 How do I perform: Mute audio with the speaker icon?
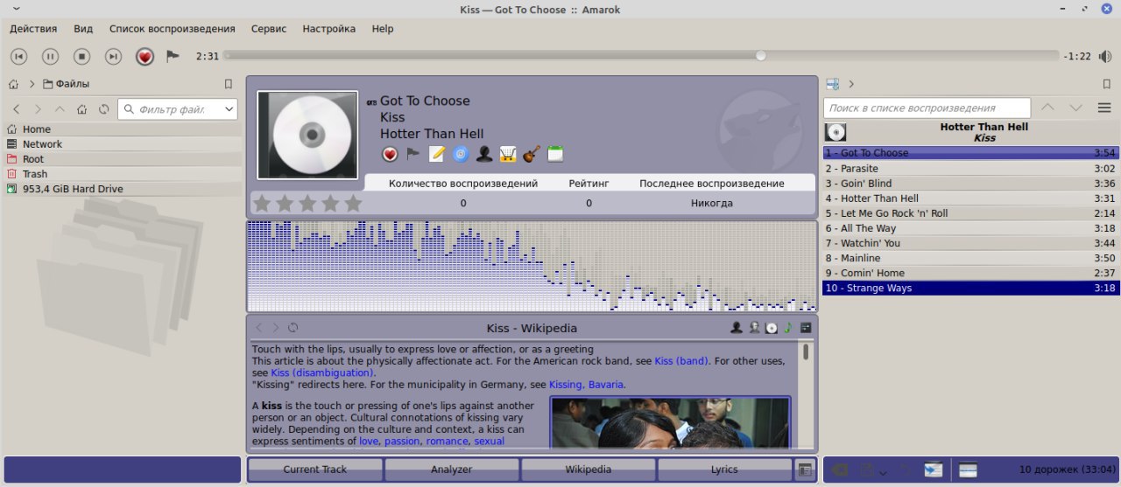pyautogui.click(x=1105, y=56)
